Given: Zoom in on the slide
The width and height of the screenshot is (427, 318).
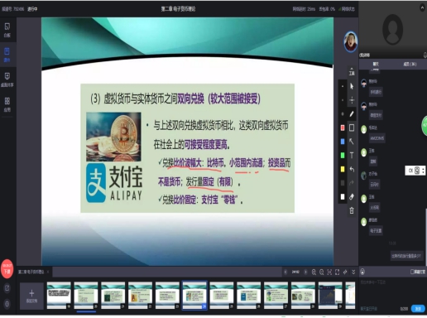Looking at the screenshot, I should pos(314,272).
